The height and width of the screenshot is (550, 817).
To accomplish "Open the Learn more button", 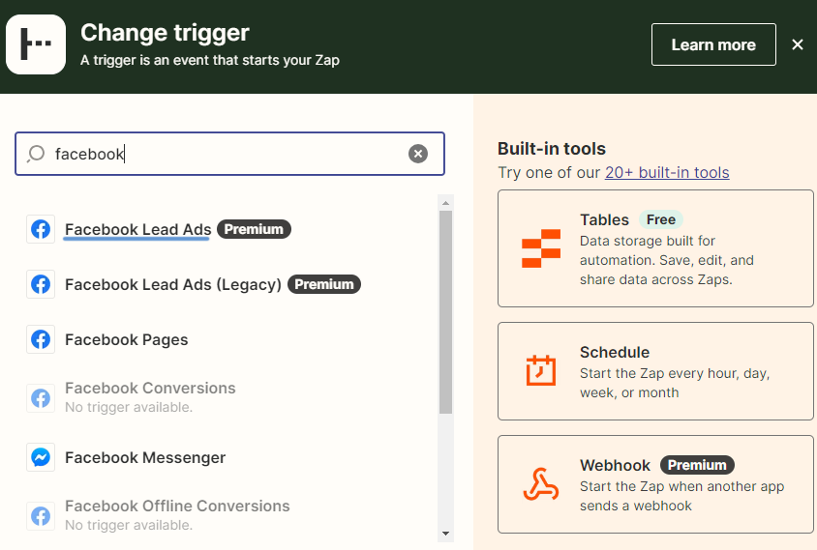I will point(713,44).
